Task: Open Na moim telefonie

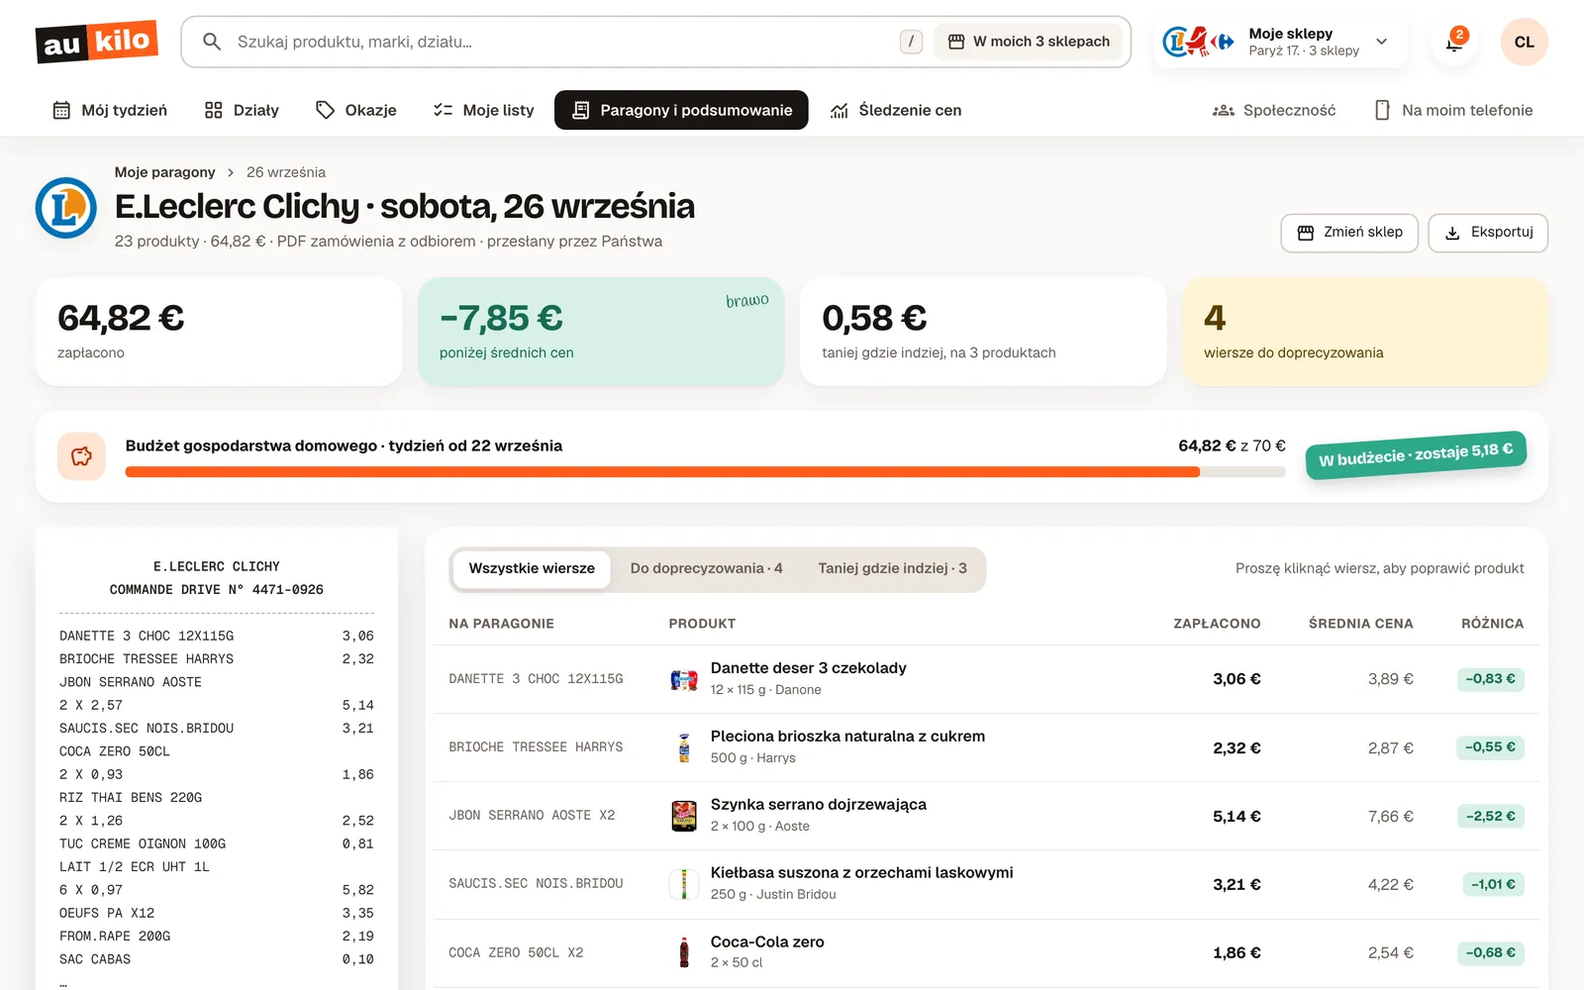Action: (1453, 110)
